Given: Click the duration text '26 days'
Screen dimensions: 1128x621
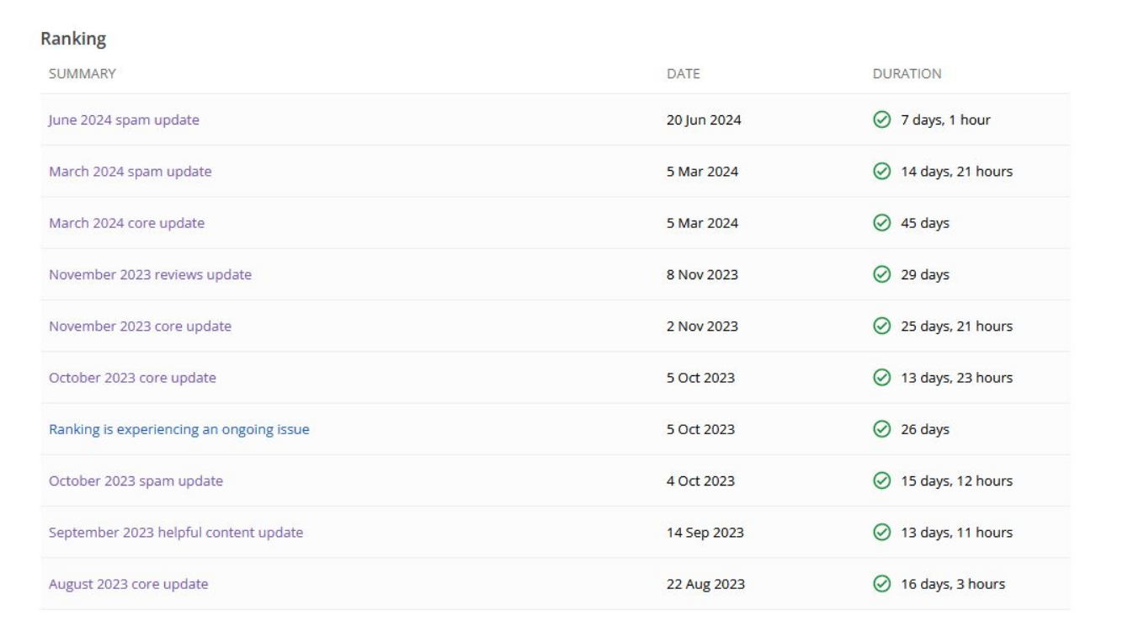Looking at the screenshot, I should click(x=925, y=429).
